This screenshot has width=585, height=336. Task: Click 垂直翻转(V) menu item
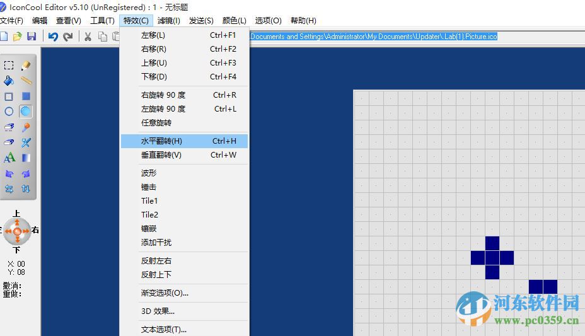click(x=184, y=154)
